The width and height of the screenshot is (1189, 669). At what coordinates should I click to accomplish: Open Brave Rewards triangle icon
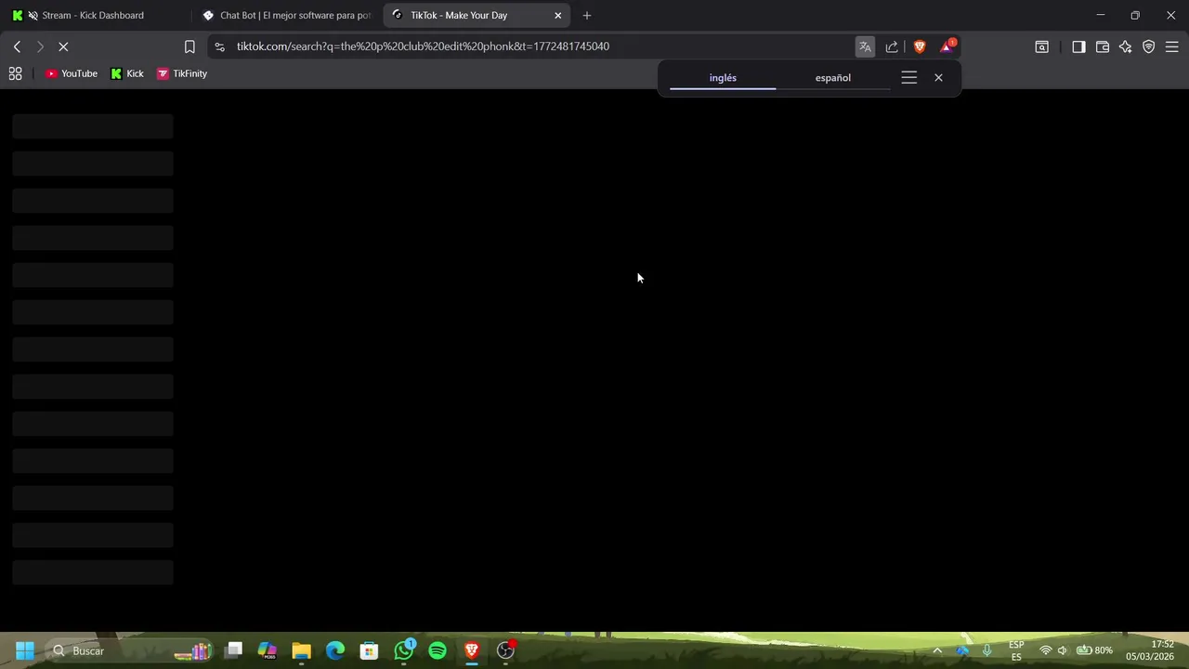pos(947,46)
